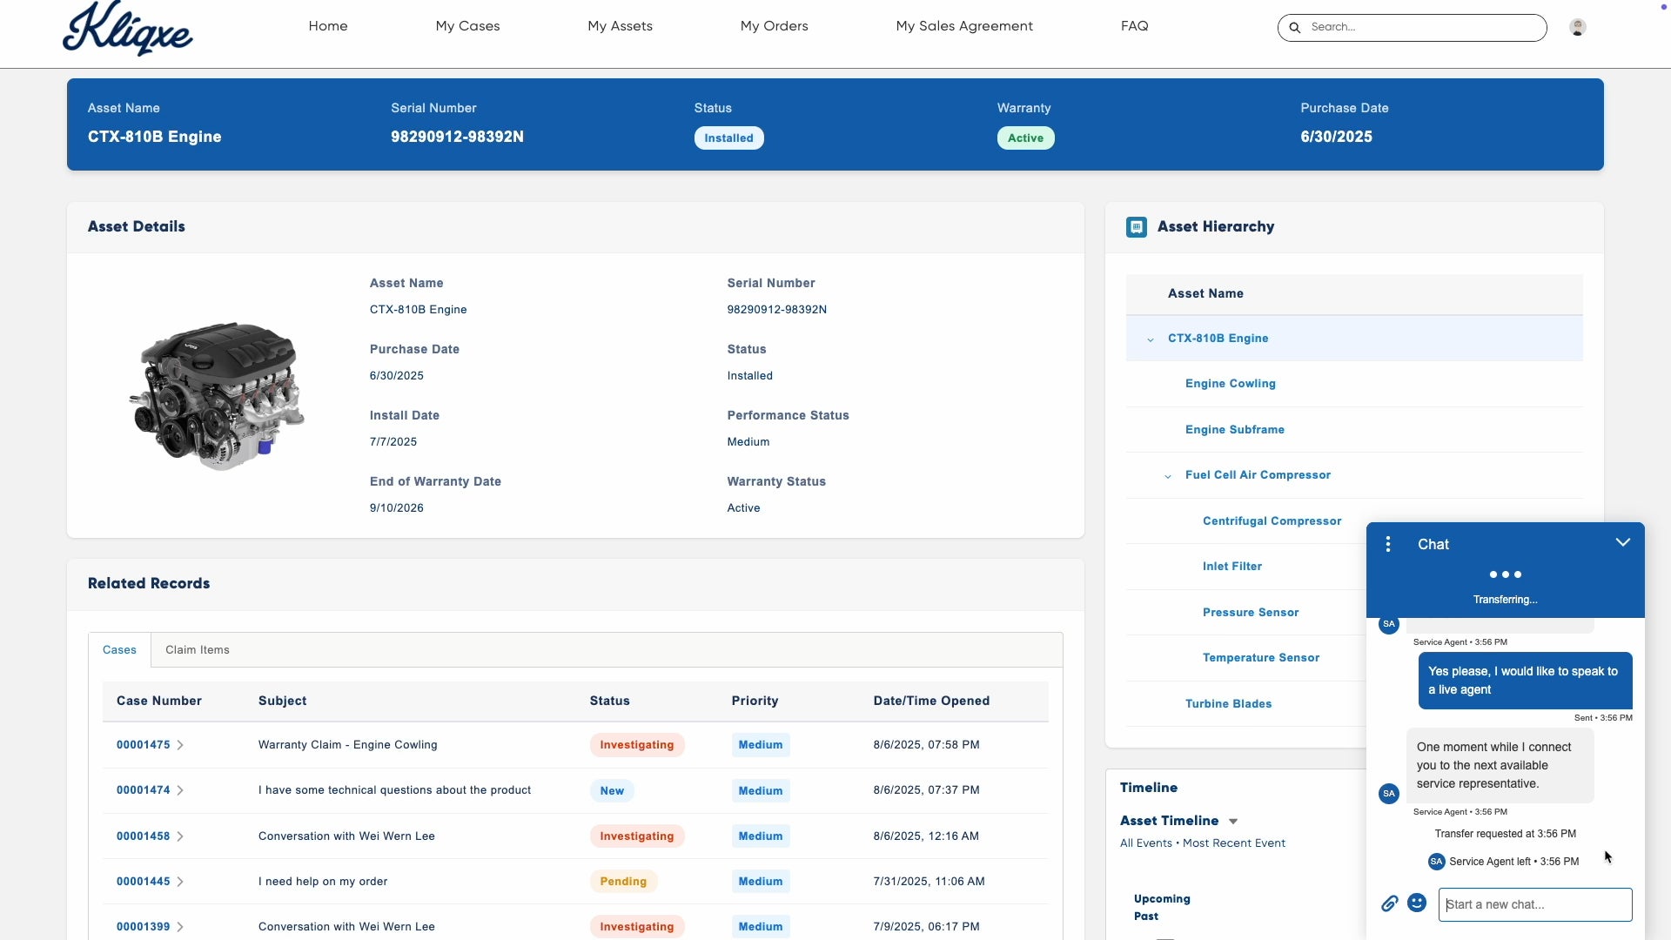Click the chat message input field

click(x=1535, y=904)
